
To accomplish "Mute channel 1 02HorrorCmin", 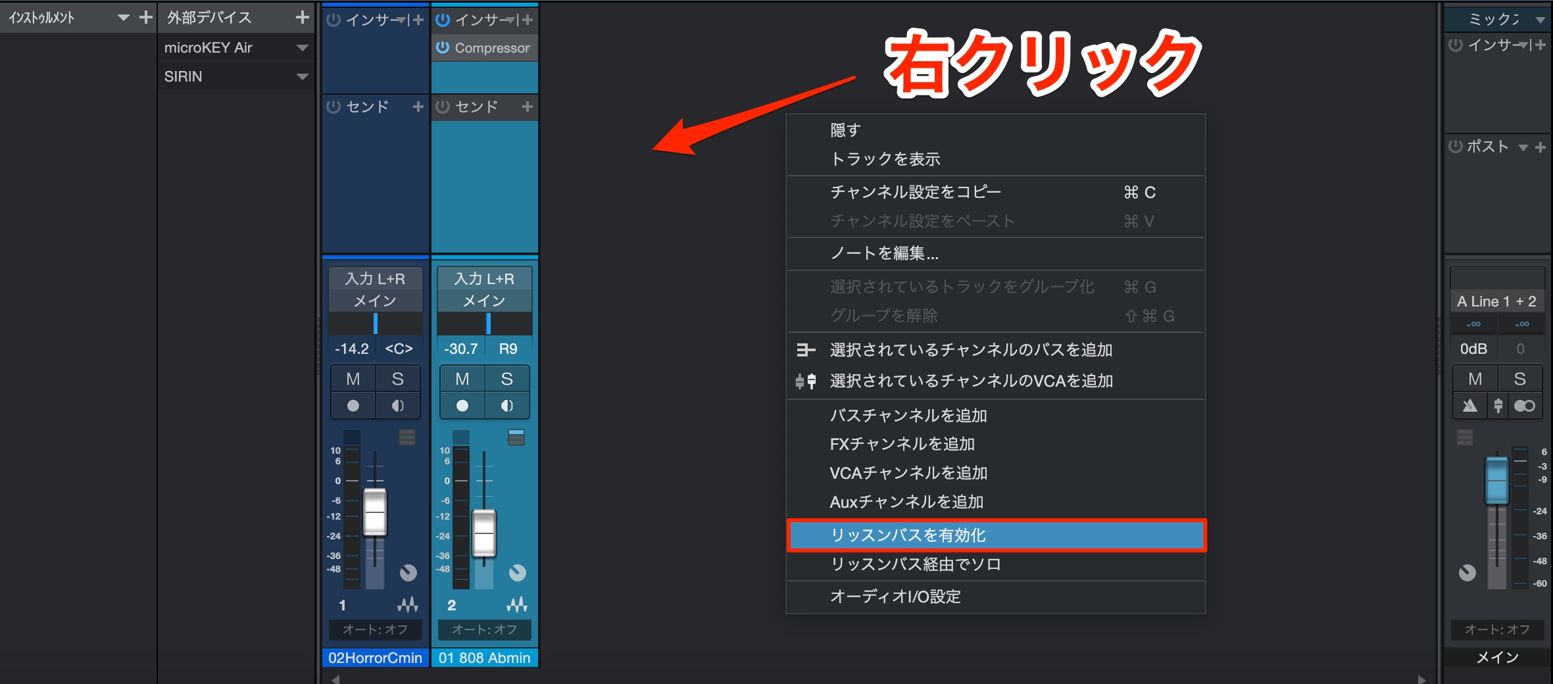I will [353, 379].
